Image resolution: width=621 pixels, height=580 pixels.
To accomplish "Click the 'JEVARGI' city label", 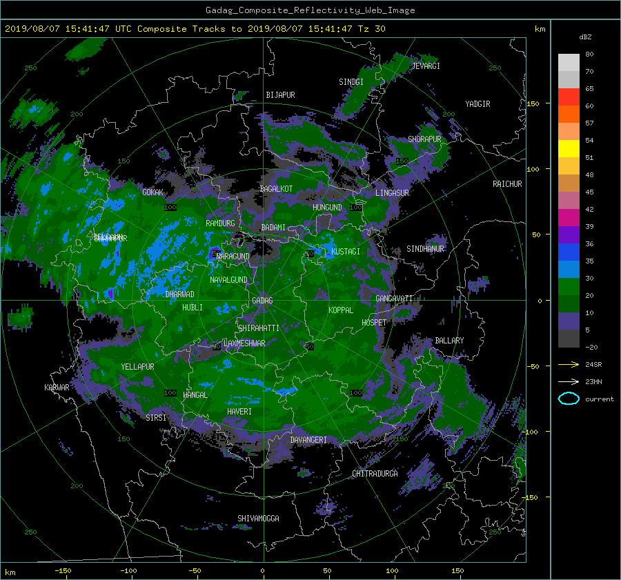I will pos(426,66).
